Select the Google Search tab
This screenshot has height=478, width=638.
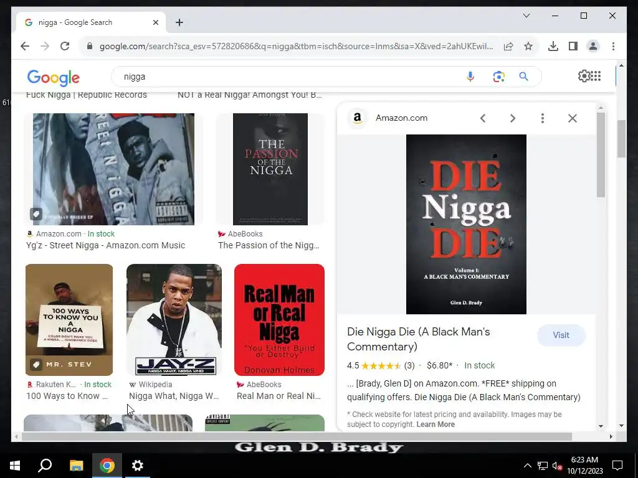point(90,22)
